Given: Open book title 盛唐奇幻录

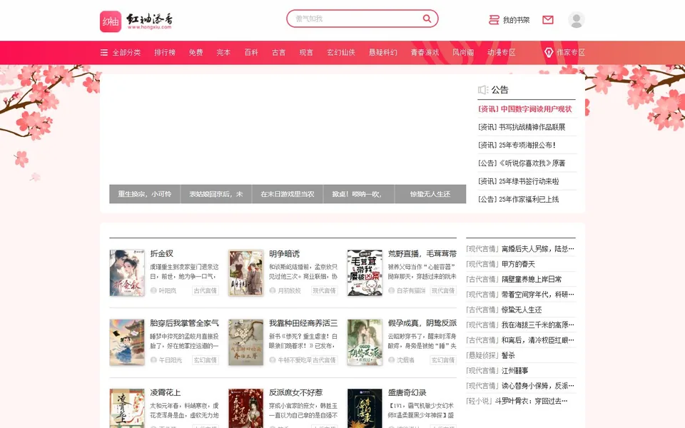Looking at the screenshot, I should coord(407,392).
